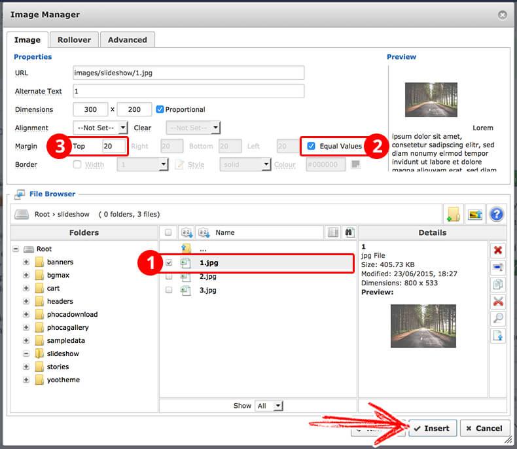Click the Copy file icon

click(x=498, y=284)
